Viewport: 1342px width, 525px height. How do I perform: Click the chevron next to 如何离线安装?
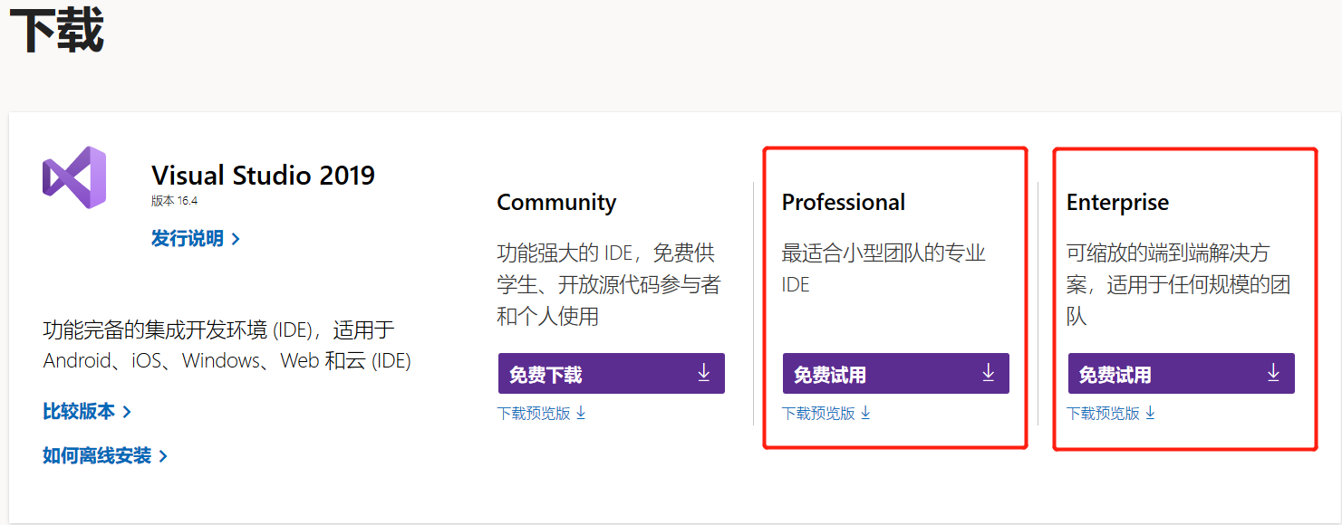[163, 456]
